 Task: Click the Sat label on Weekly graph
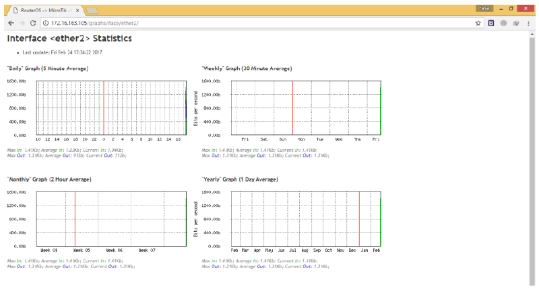(263, 140)
